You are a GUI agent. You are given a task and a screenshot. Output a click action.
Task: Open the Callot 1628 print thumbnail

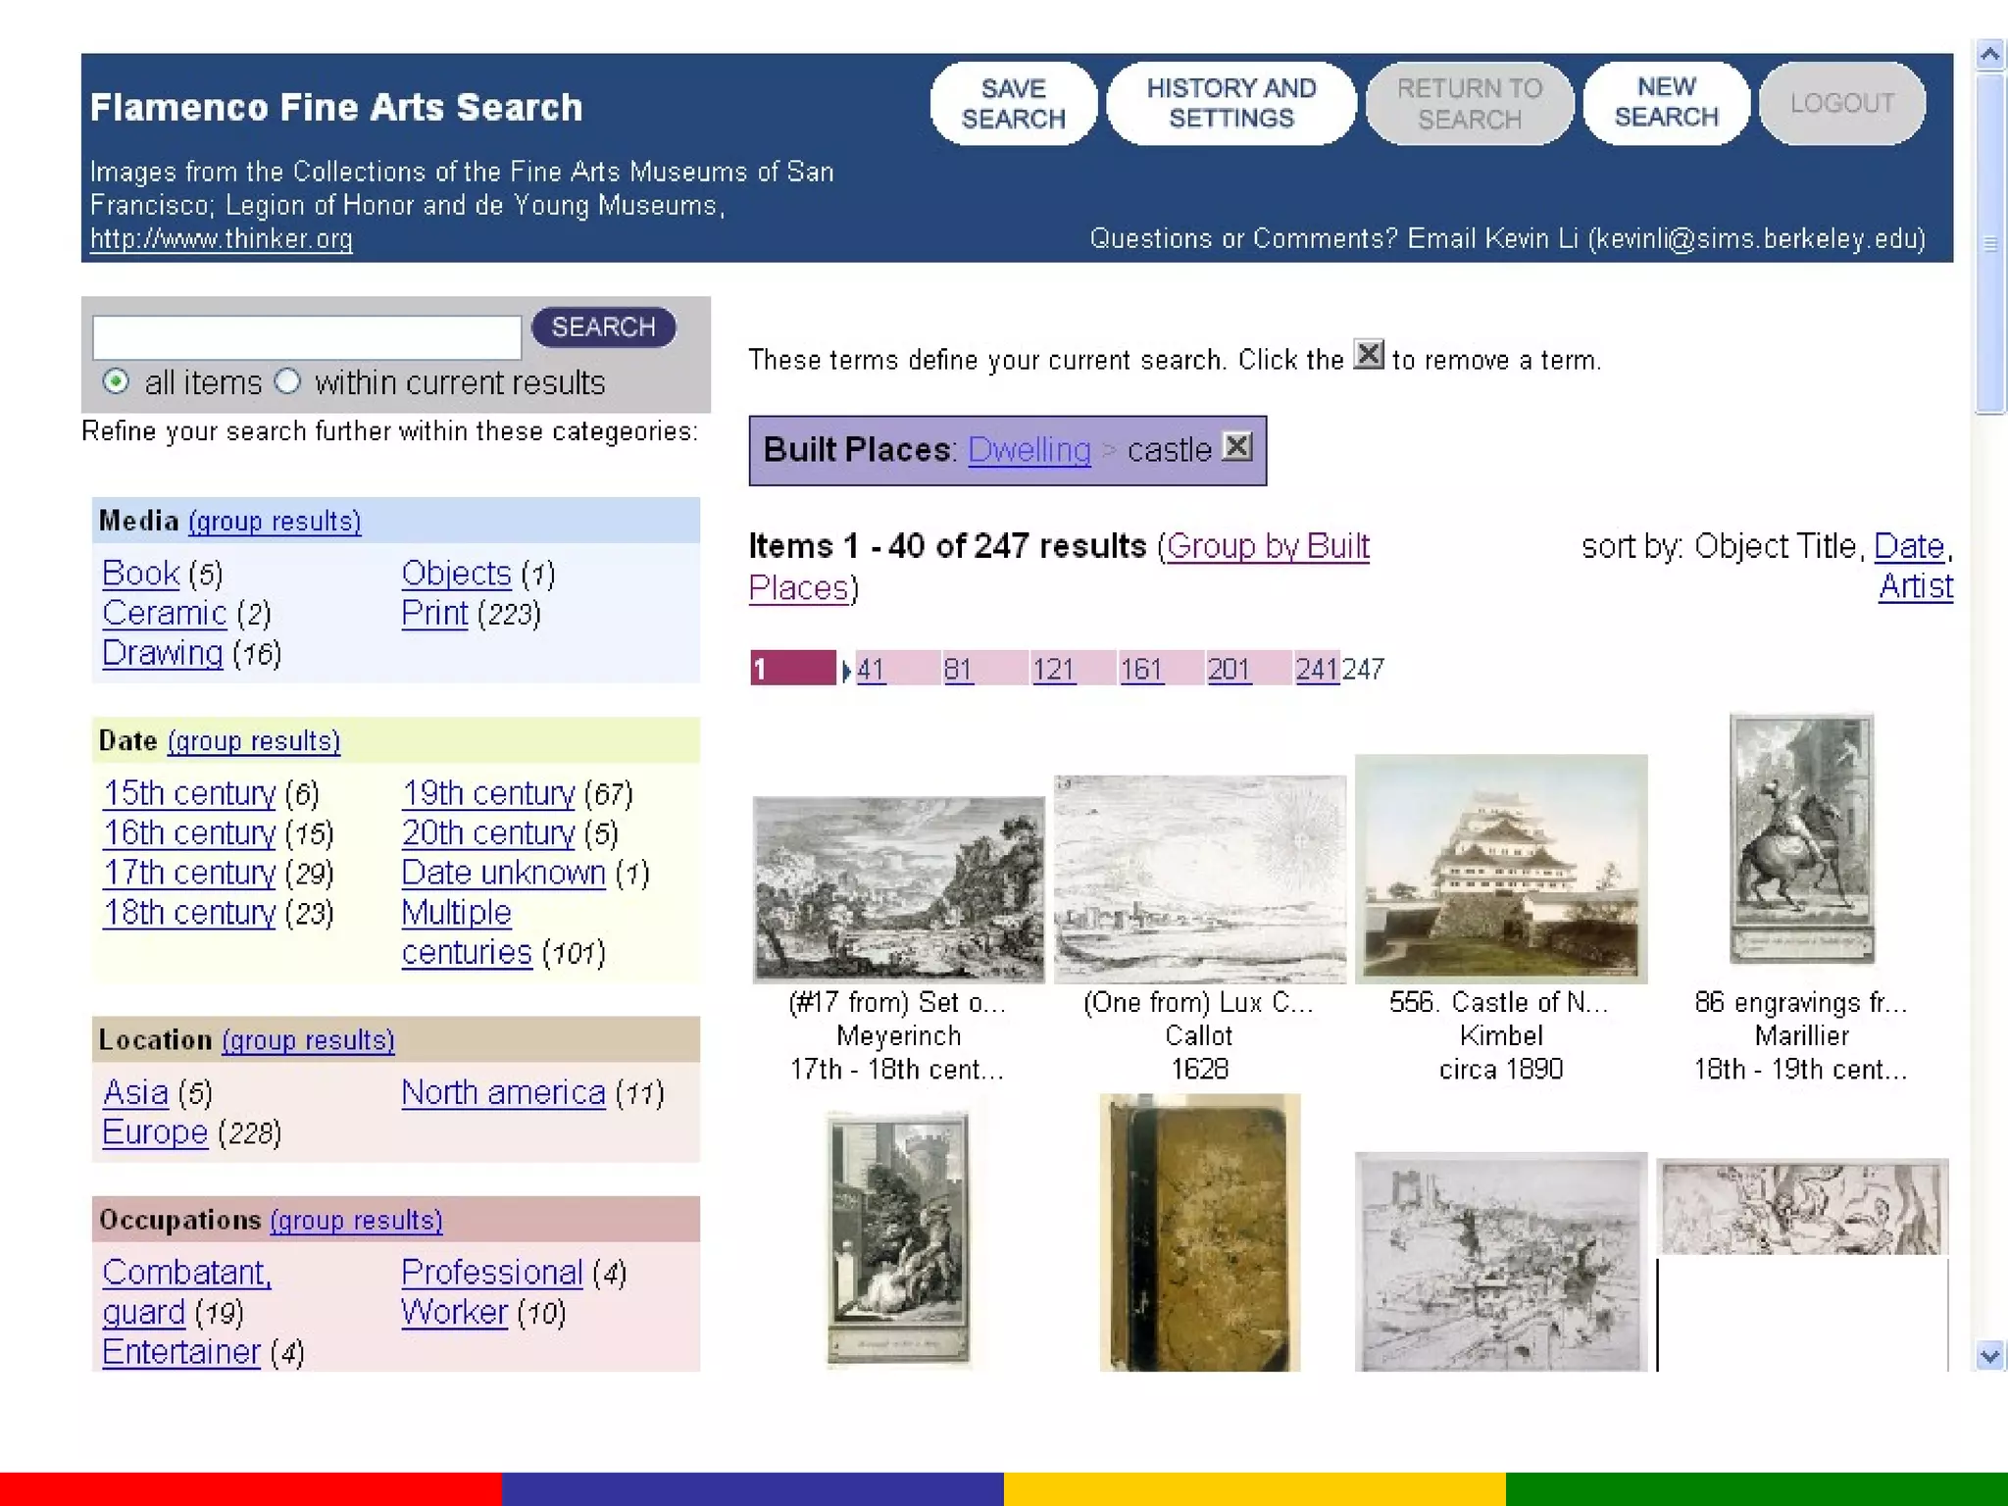point(1199,878)
